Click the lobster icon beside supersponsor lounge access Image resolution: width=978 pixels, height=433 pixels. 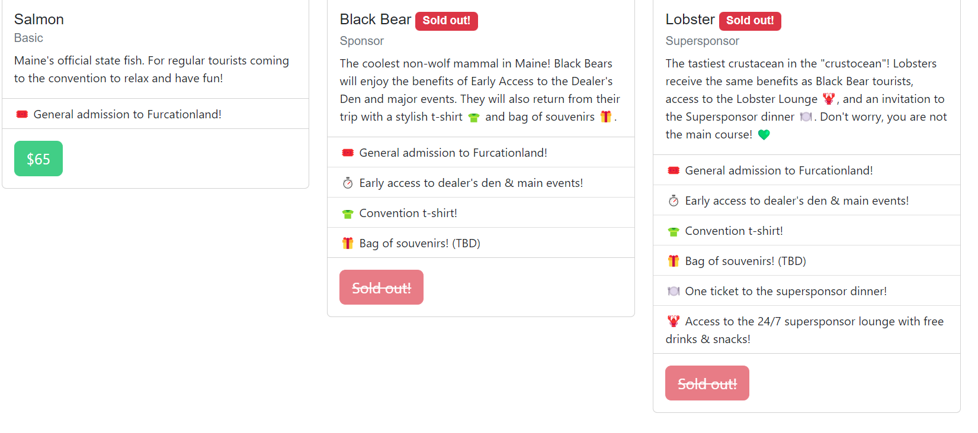pos(674,321)
